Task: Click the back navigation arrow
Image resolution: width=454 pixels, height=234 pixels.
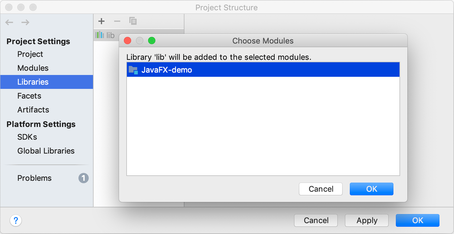Action: (x=9, y=22)
